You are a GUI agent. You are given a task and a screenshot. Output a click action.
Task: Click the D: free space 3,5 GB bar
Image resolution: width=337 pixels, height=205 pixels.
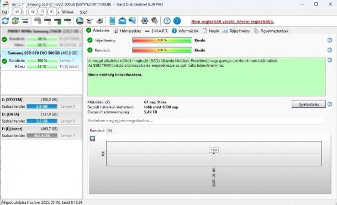coord(42,121)
